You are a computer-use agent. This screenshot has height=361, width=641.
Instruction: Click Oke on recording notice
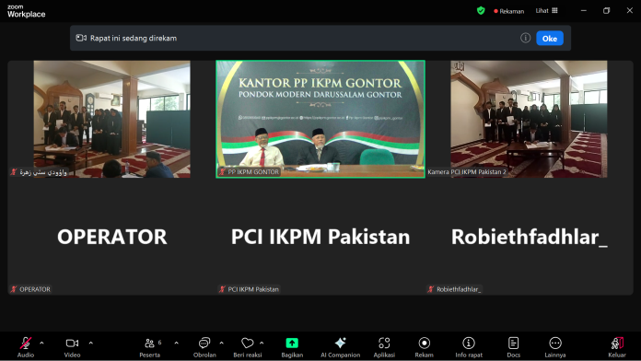pos(550,39)
